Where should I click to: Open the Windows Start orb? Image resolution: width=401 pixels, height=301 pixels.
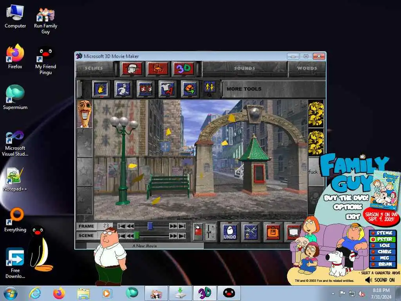[11, 293]
